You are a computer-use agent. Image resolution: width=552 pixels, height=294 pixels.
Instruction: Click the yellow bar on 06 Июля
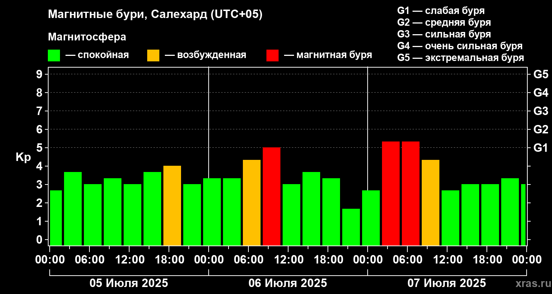pos(252,202)
